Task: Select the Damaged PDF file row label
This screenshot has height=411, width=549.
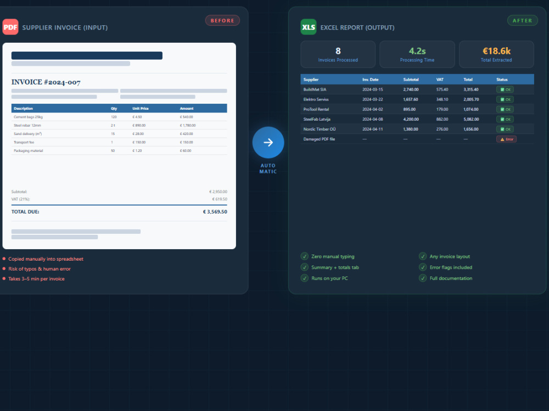Action: point(319,139)
